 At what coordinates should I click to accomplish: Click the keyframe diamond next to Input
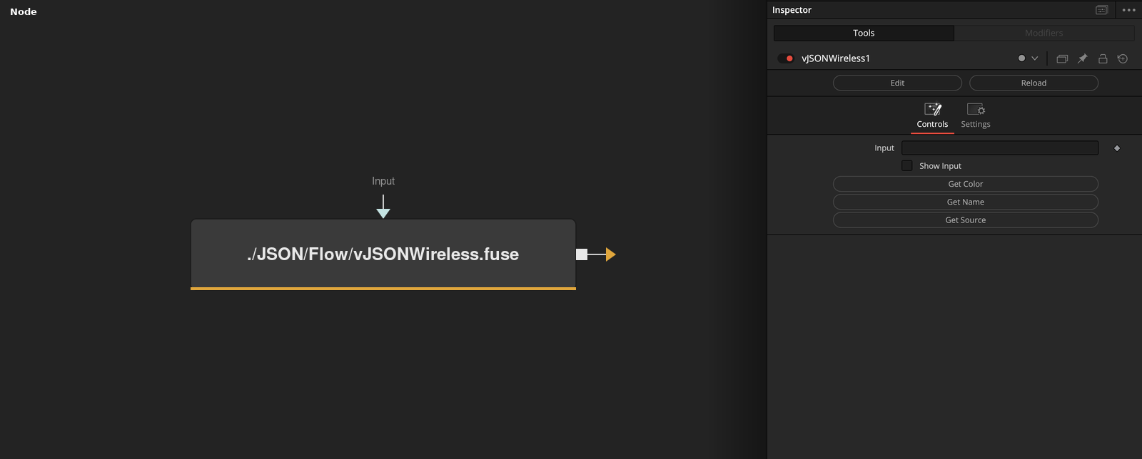click(1117, 148)
